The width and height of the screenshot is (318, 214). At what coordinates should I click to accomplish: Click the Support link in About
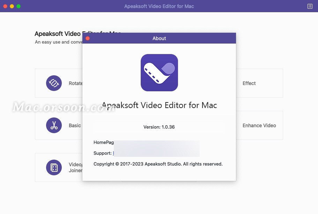(x=113, y=153)
